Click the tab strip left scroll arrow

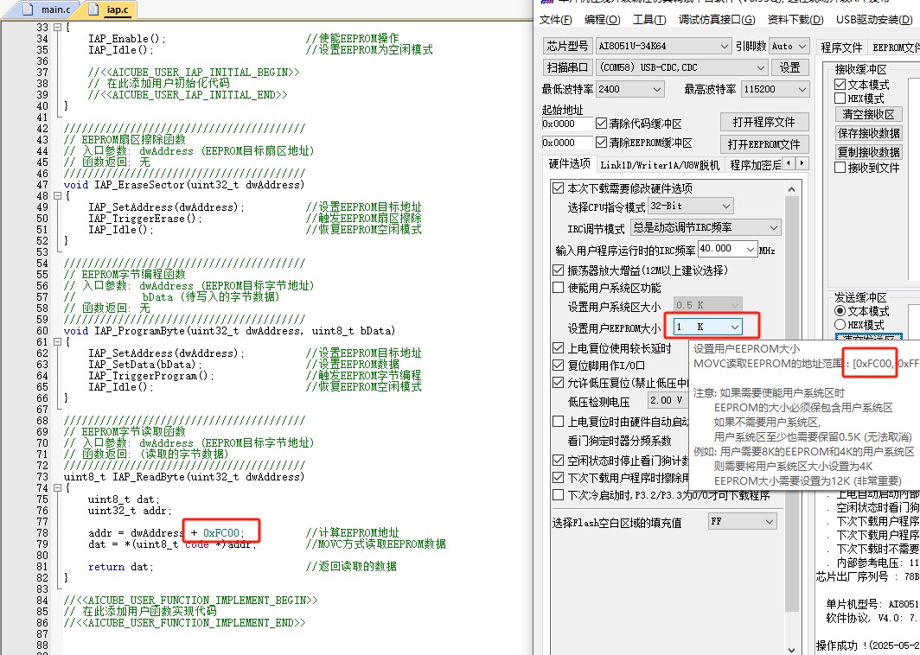789,163
